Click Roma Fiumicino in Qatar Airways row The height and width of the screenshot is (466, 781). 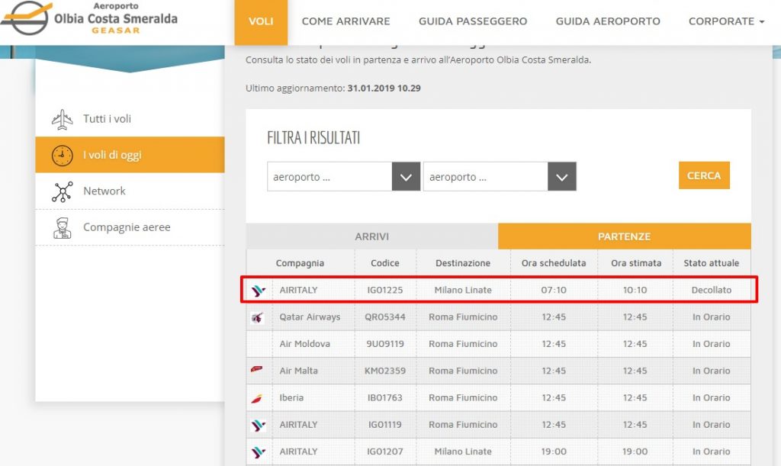463,317
